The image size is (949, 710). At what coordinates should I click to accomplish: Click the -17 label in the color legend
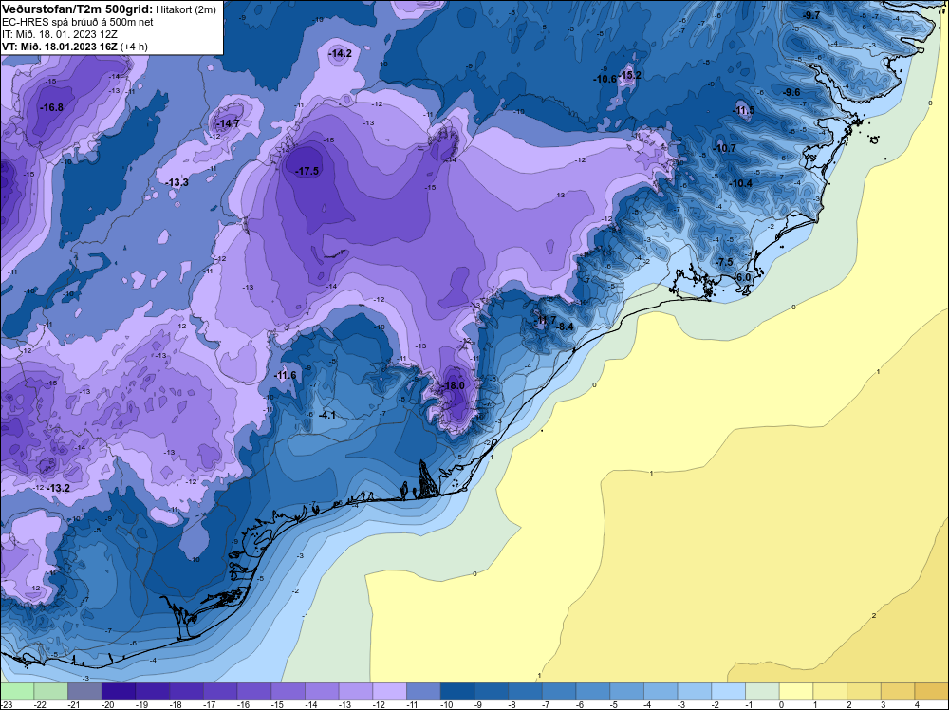(x=210, y=704)
